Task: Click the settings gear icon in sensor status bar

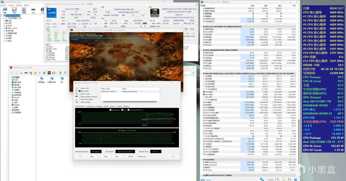Action: point(289,179)
